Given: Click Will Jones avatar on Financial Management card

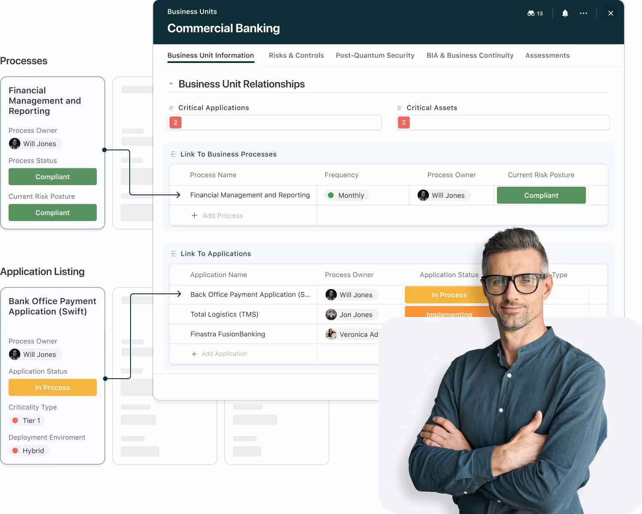Looking at the screenshot, I should tap(15, 144).
